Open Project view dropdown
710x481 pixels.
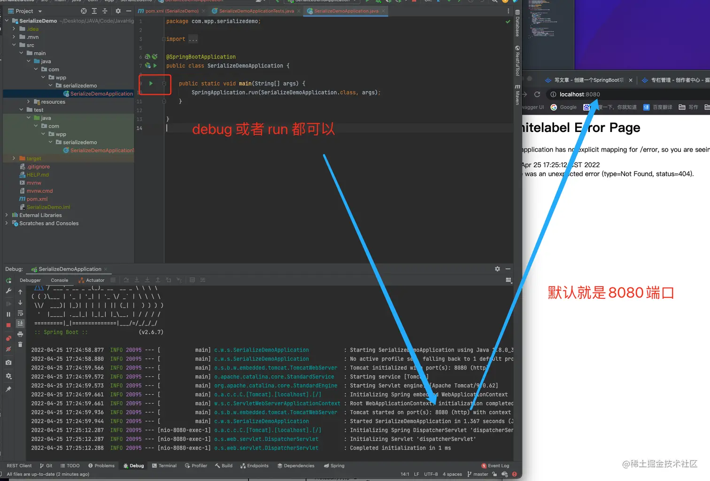point(25,11)
